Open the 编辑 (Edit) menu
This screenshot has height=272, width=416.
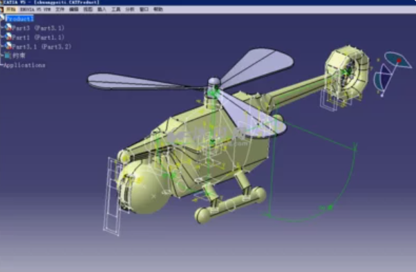click(x=74, y=9)
